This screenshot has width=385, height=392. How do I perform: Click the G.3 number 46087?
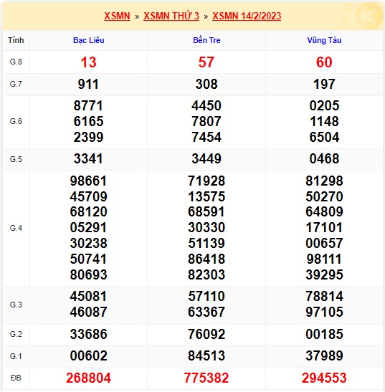click(x=88, y=312)
